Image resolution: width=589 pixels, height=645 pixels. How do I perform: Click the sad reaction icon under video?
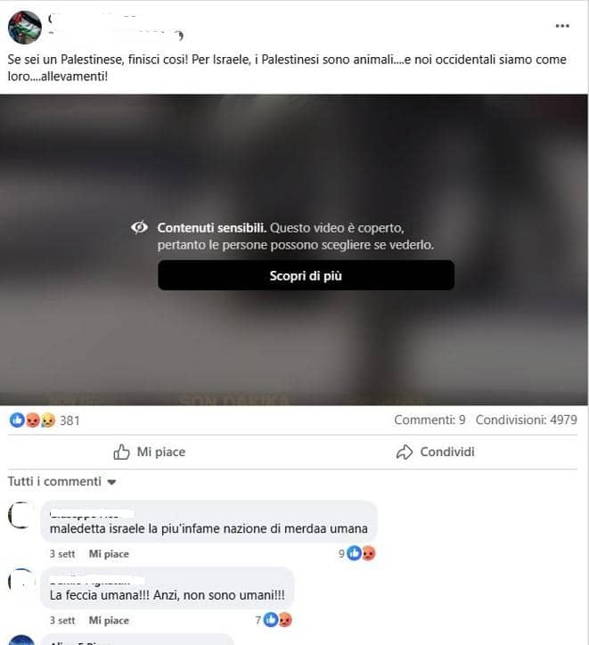click(x=48, y=420)
